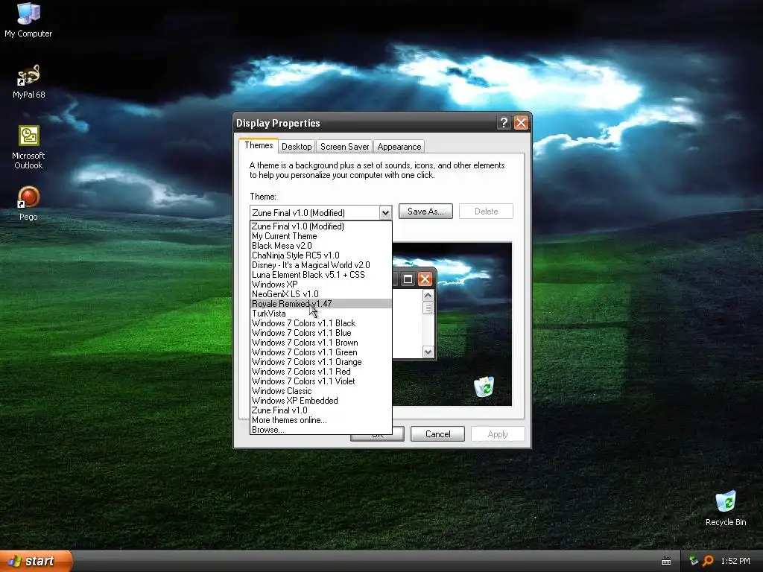763x572 pixels.
Task: Launch the MyPal 68 browser shortcut
Action: pyautogui.click(x=28, y=81)
